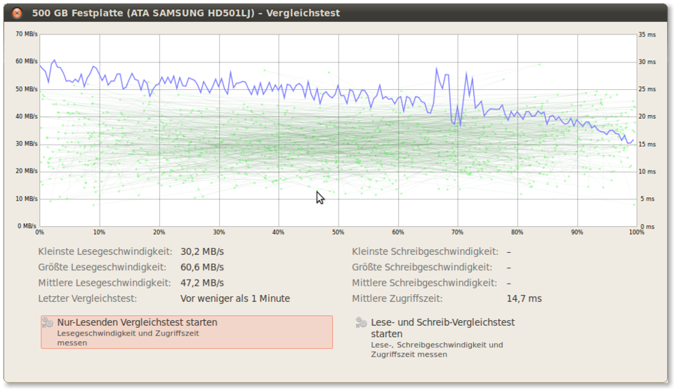
Task: Click the 35 ms axis label
Action: [647, 34]
